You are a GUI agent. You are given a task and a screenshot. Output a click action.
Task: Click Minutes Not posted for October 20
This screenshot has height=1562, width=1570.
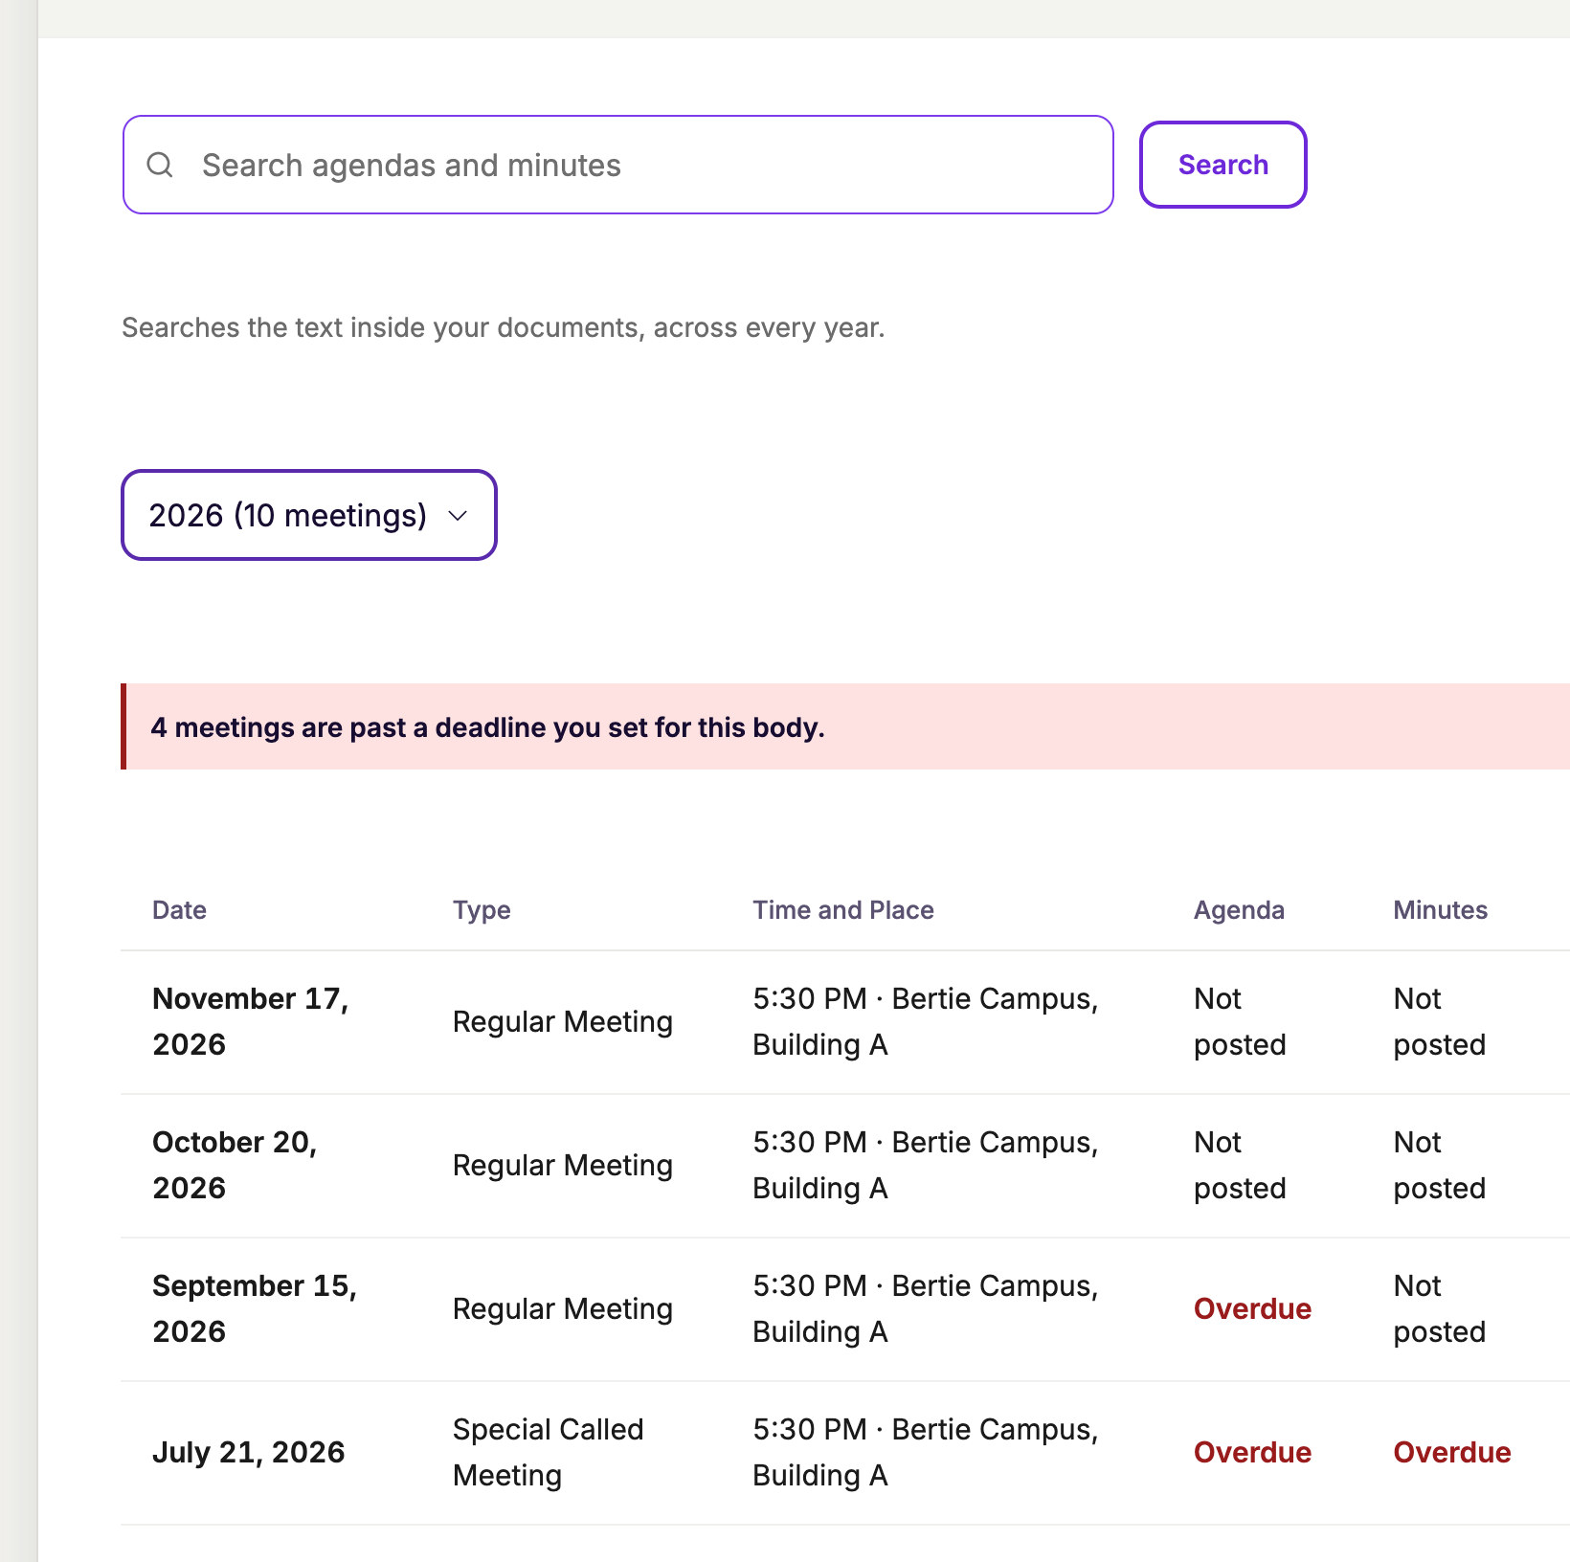(1439, 1165)
